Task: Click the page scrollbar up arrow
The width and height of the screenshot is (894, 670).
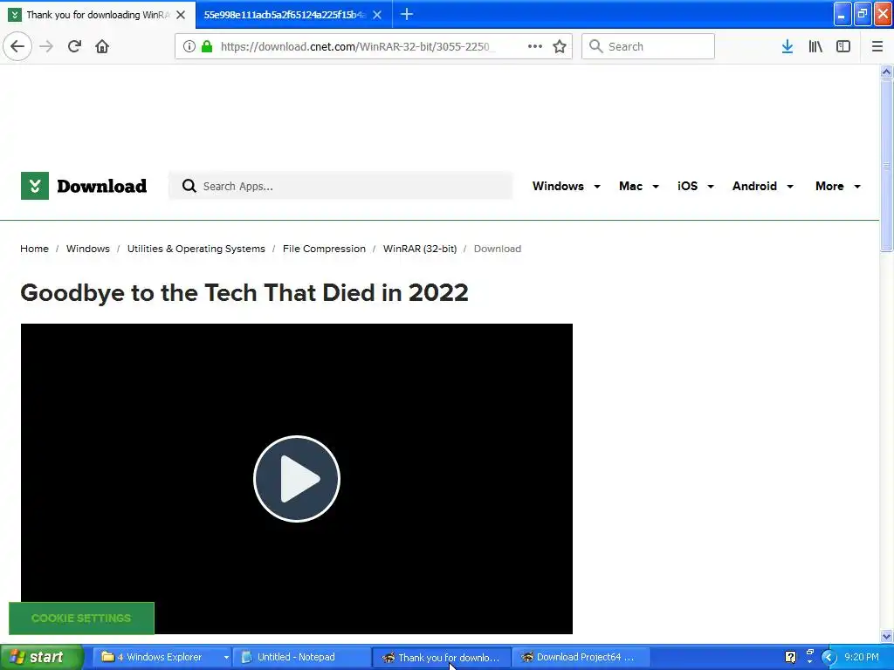Action: click(886, 72)
